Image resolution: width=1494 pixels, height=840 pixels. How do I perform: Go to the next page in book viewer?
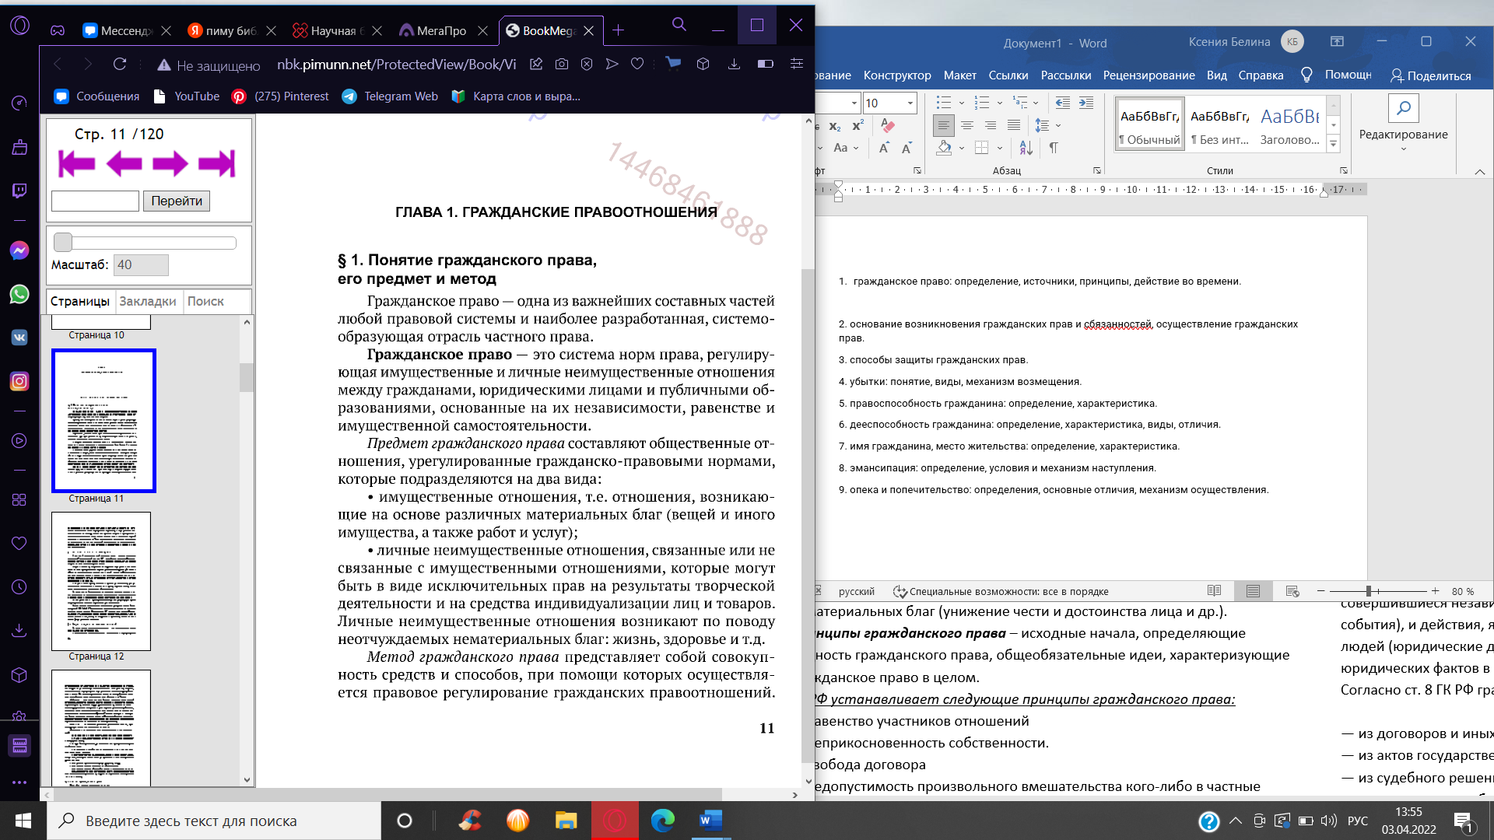170,164
